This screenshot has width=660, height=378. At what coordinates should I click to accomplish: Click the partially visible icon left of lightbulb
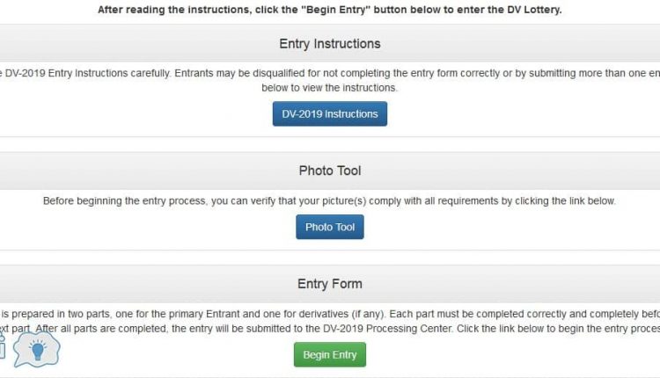point(2,345)
